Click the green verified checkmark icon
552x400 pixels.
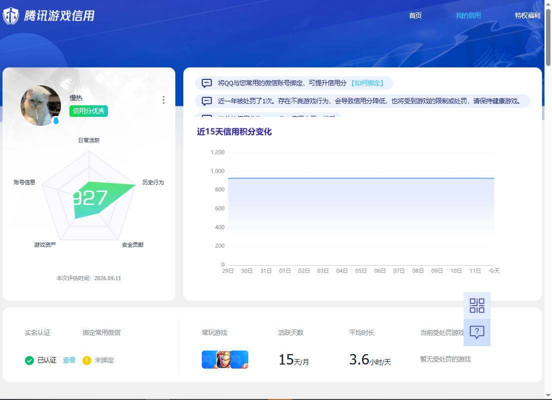tap(29, 360)
